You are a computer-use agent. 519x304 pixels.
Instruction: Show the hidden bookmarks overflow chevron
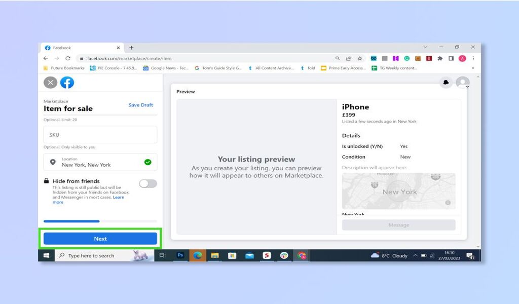[473, 68]
